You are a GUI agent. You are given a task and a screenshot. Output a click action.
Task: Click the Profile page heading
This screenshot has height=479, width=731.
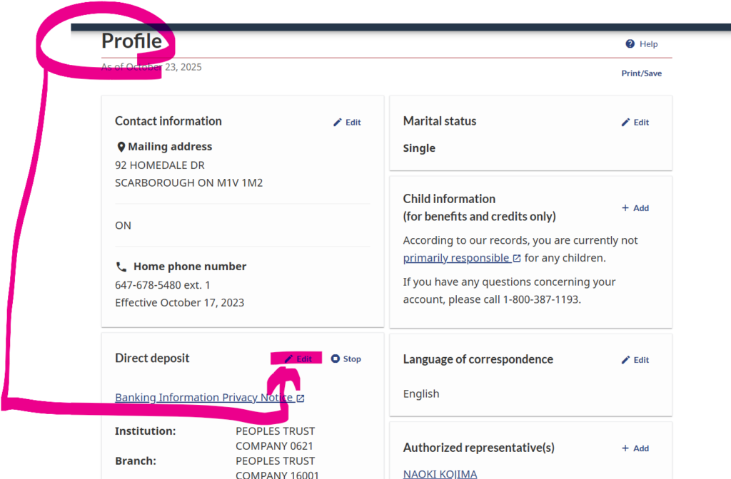(x=132, y=41)
